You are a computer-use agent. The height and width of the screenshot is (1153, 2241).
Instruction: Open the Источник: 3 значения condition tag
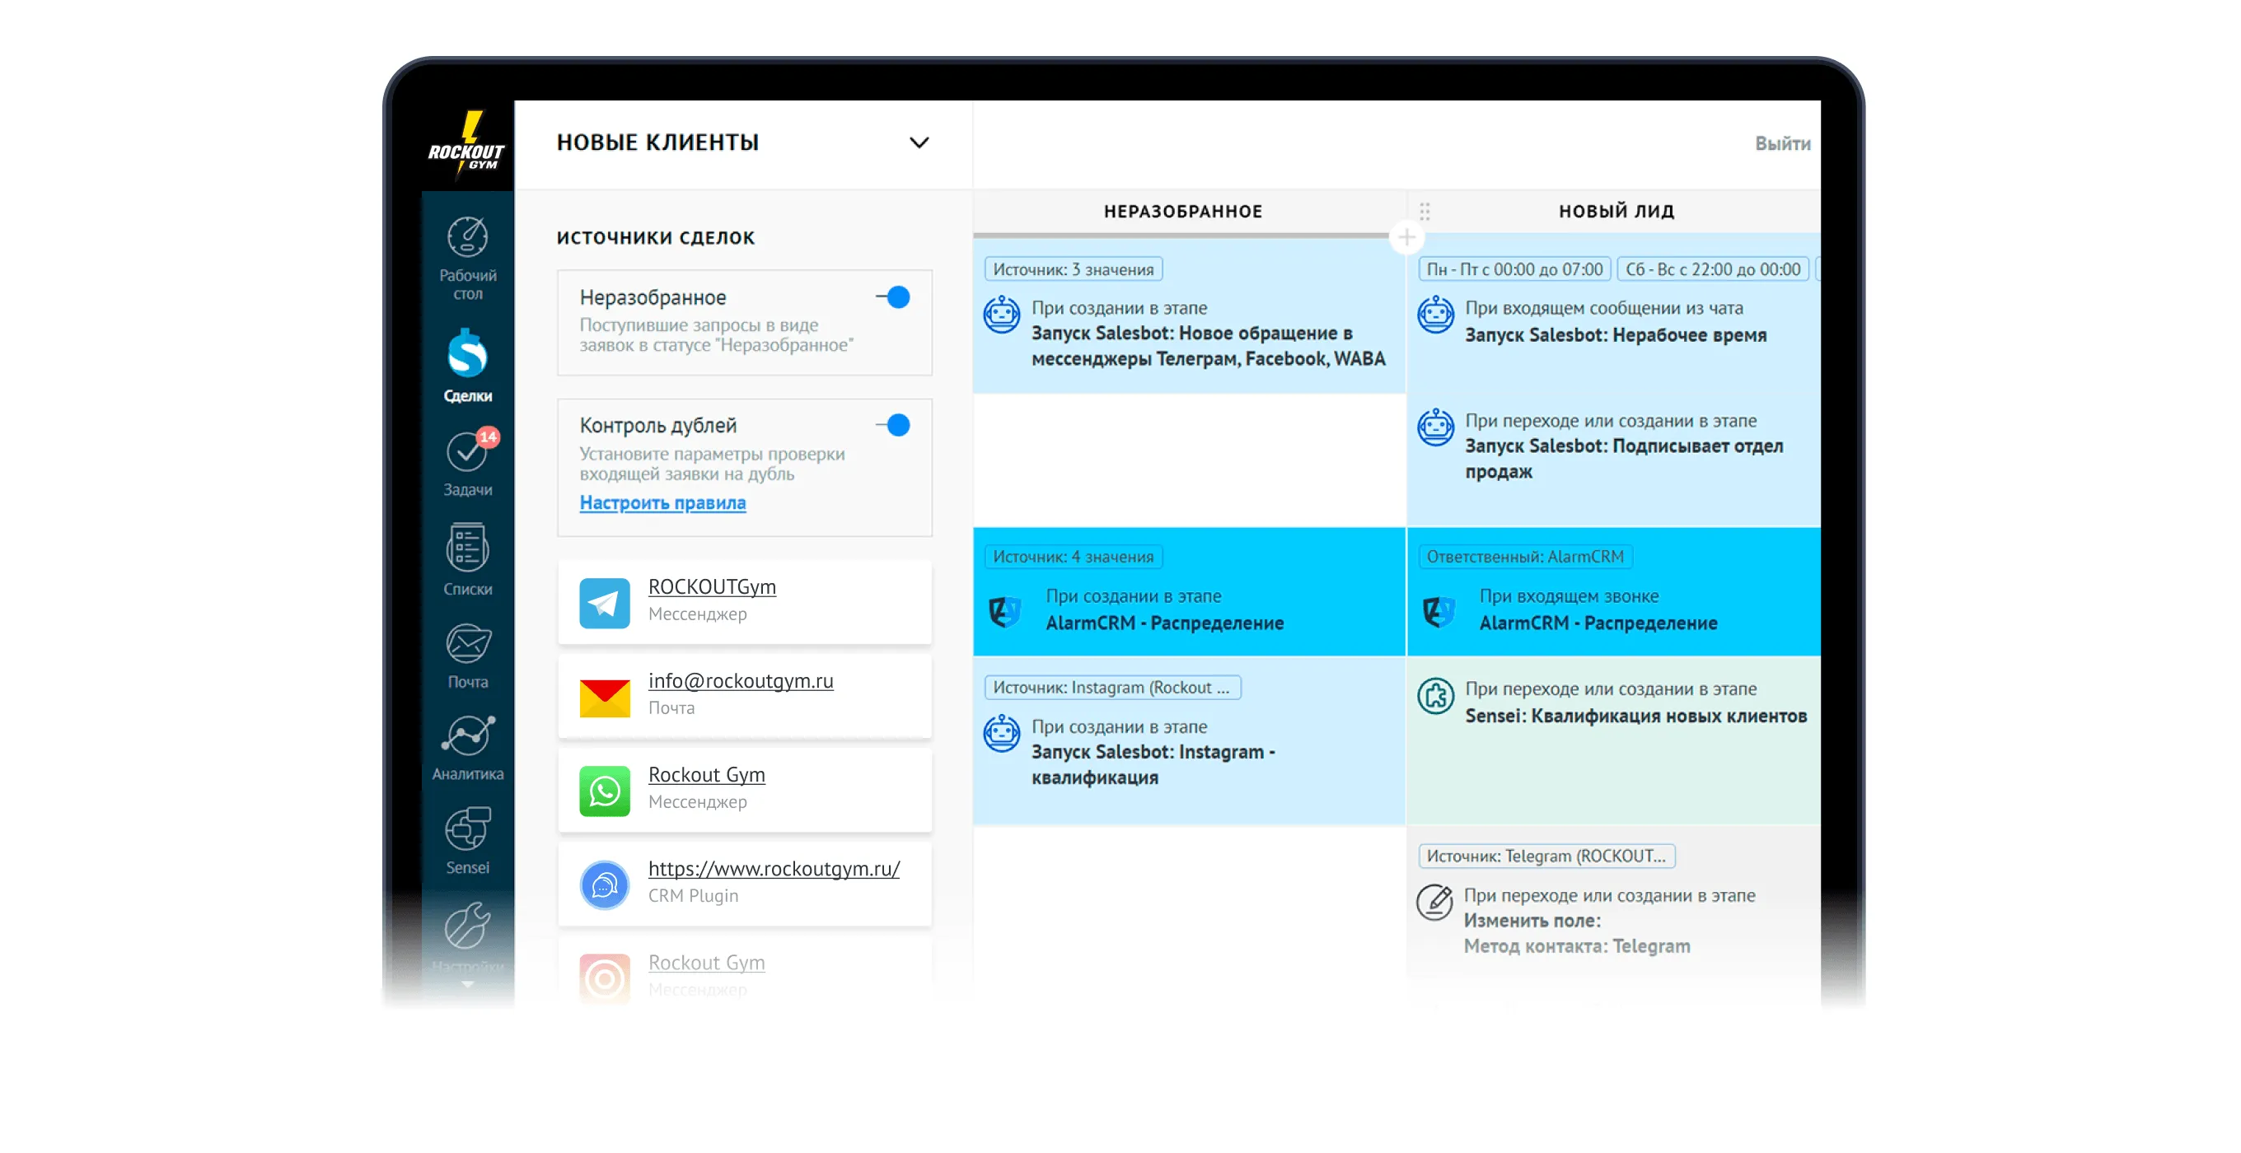1073,269
